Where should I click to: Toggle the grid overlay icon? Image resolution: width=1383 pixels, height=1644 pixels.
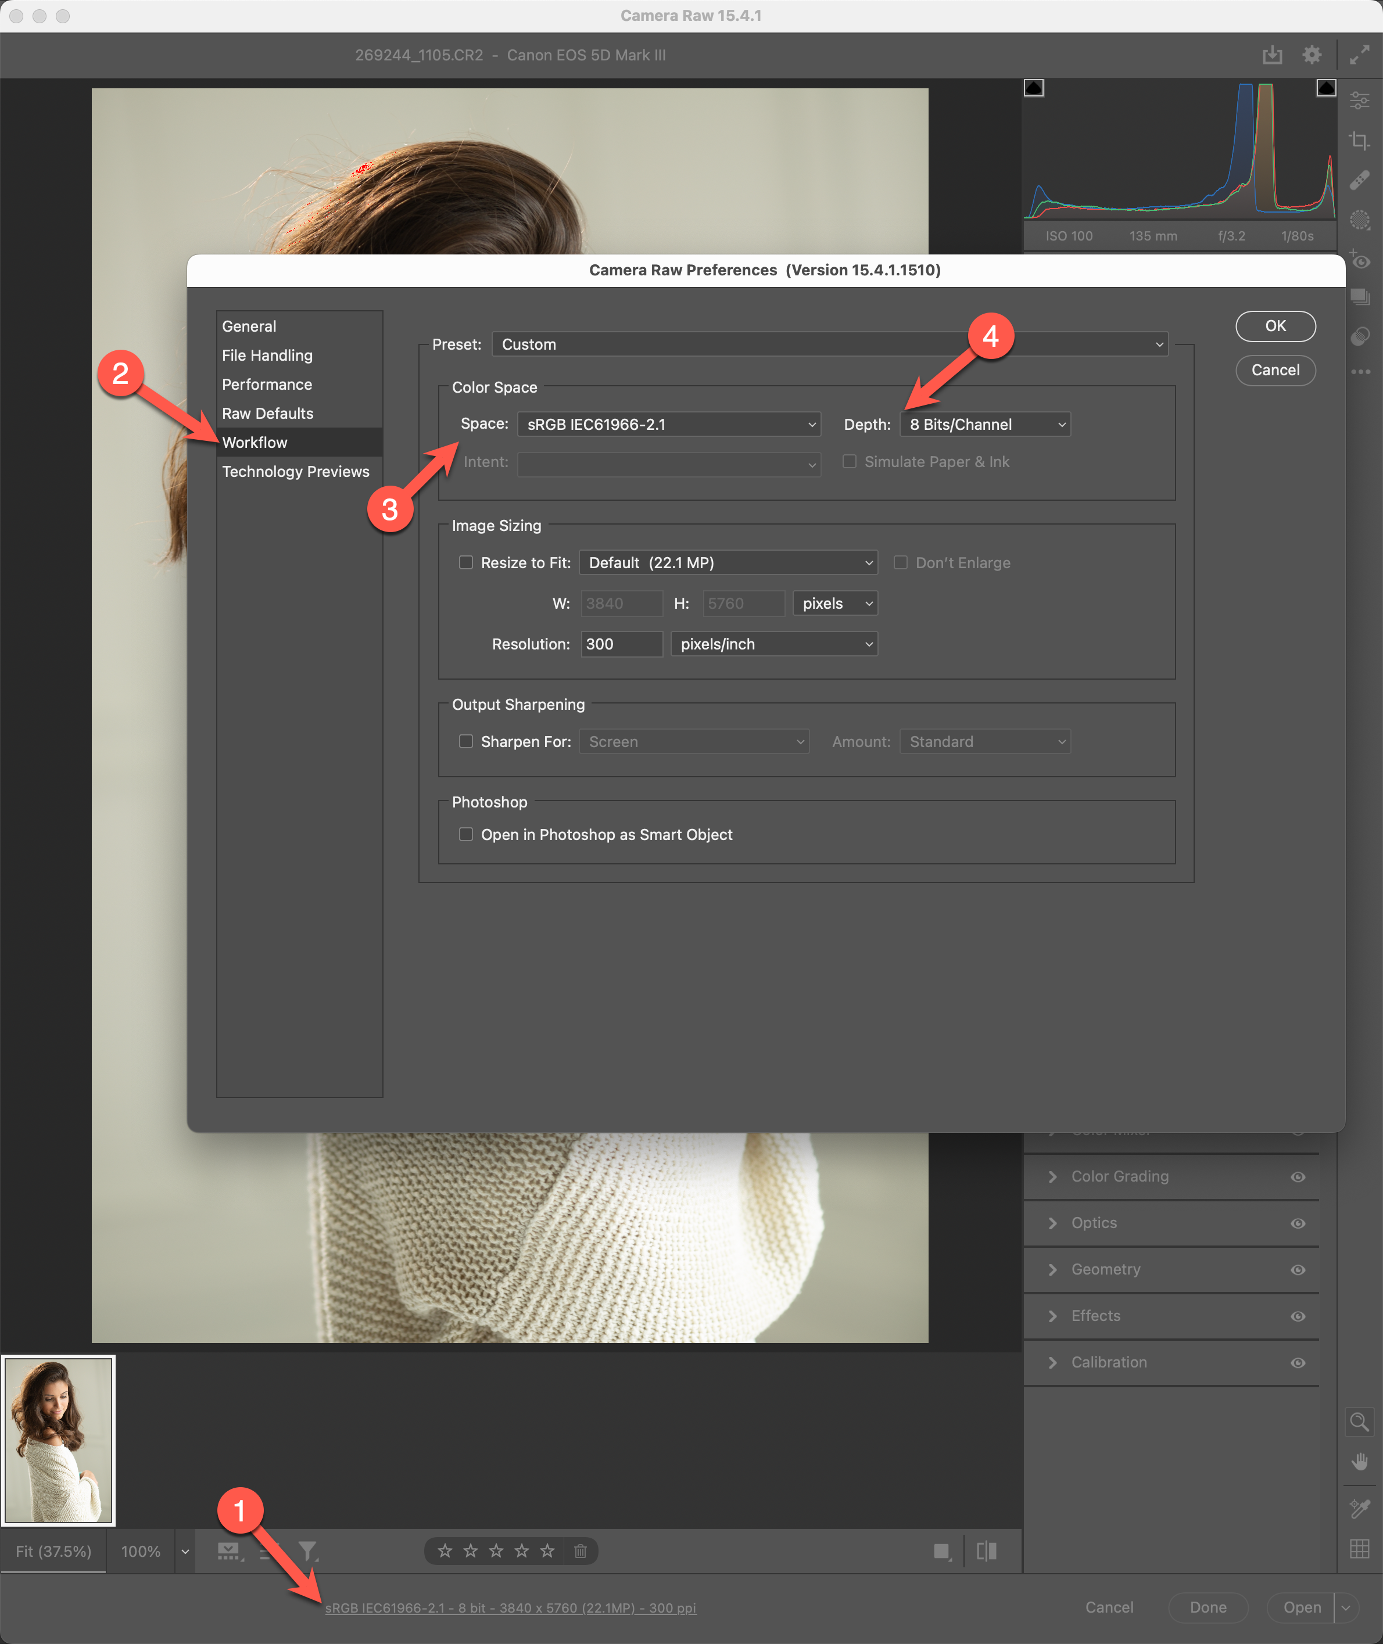1360,1548
